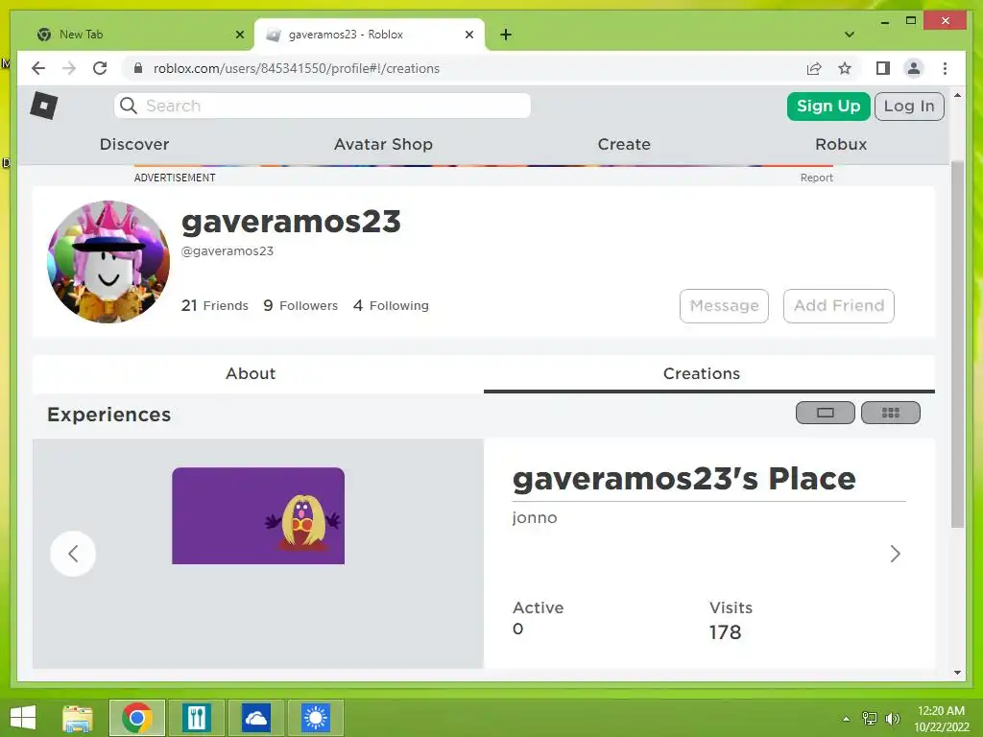
Task: Click the Visits count 178
Action: pyautogui.click(x=725, y=631)
